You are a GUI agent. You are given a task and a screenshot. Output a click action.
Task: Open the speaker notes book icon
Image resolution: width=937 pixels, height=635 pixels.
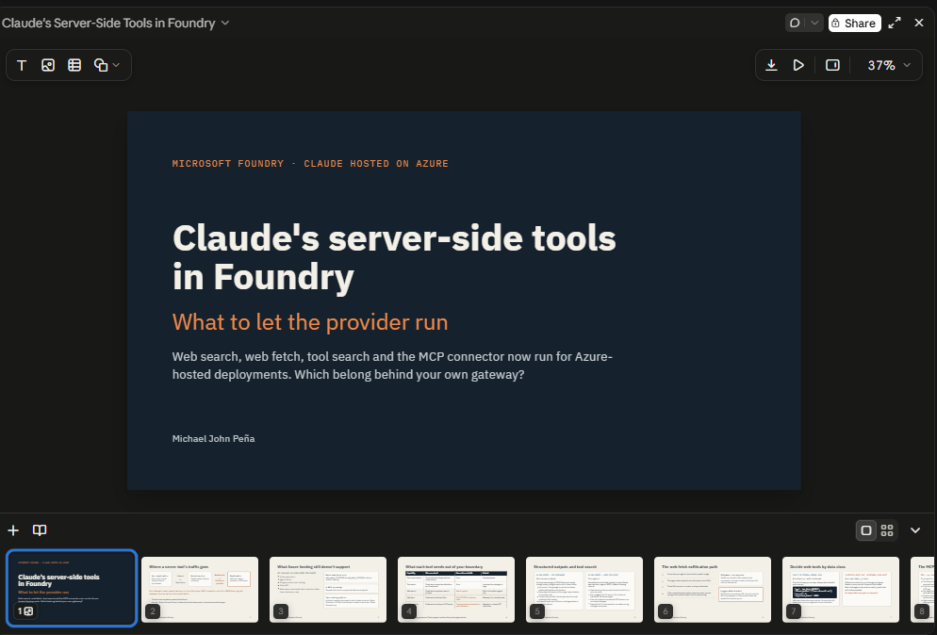click(40, 530)
